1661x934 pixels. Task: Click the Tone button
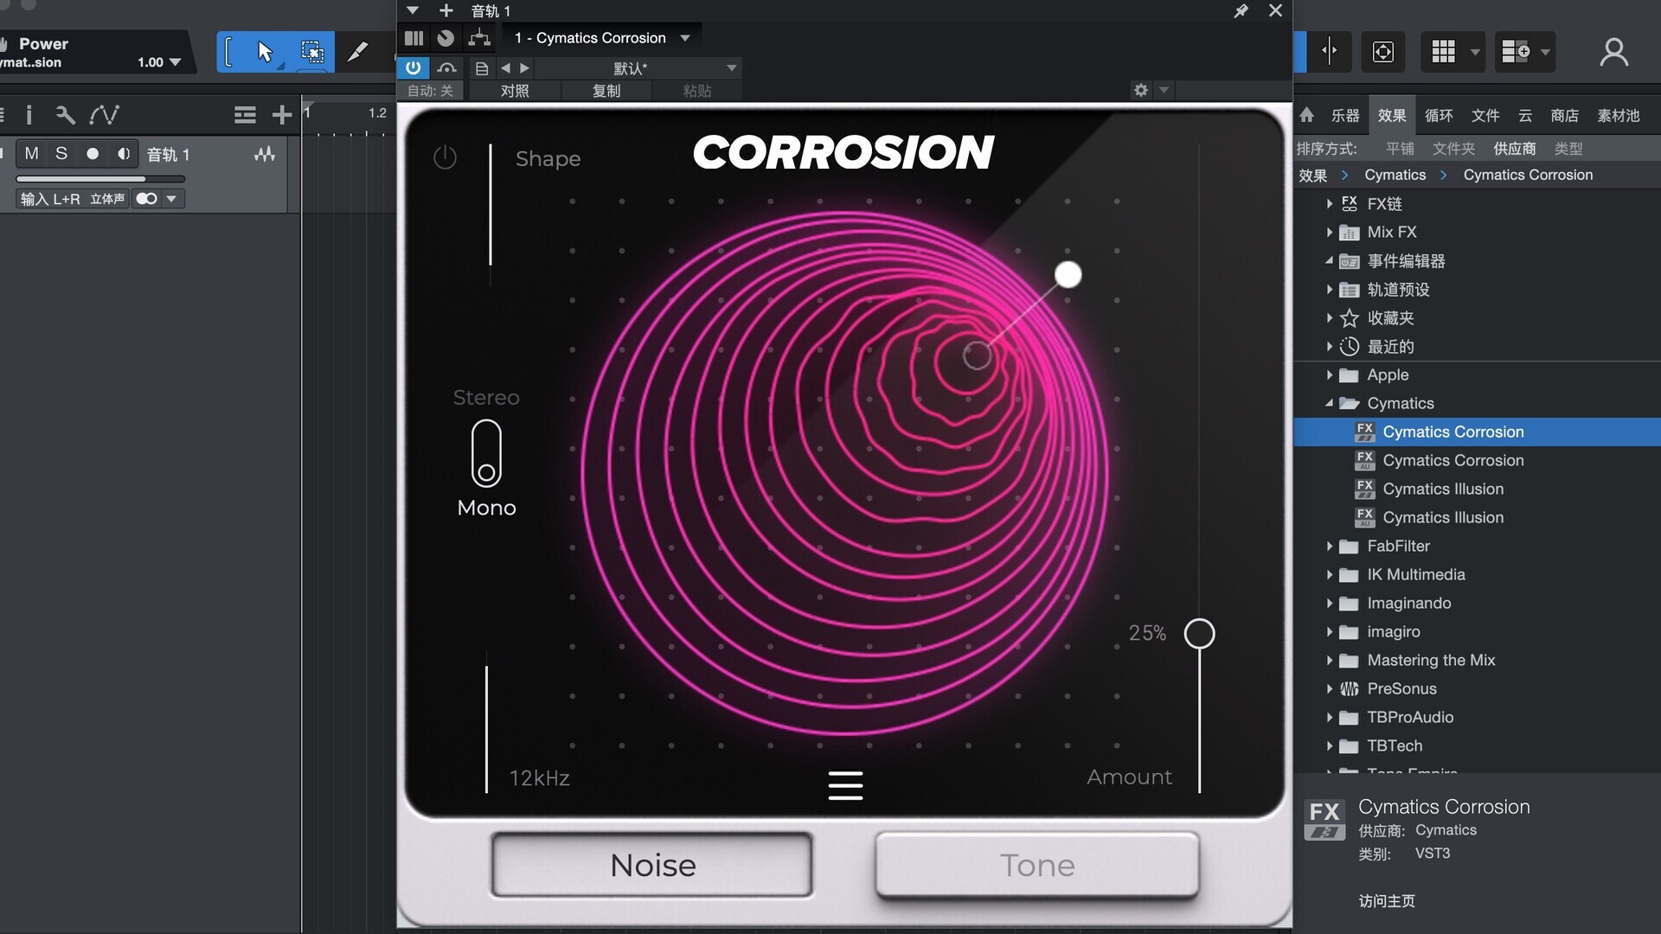pyautogui.click(x=1037, y=865)
